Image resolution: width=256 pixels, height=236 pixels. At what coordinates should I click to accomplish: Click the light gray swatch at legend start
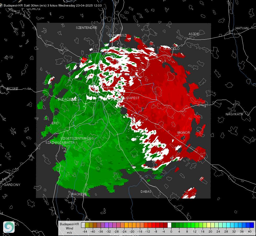[83, 225]
